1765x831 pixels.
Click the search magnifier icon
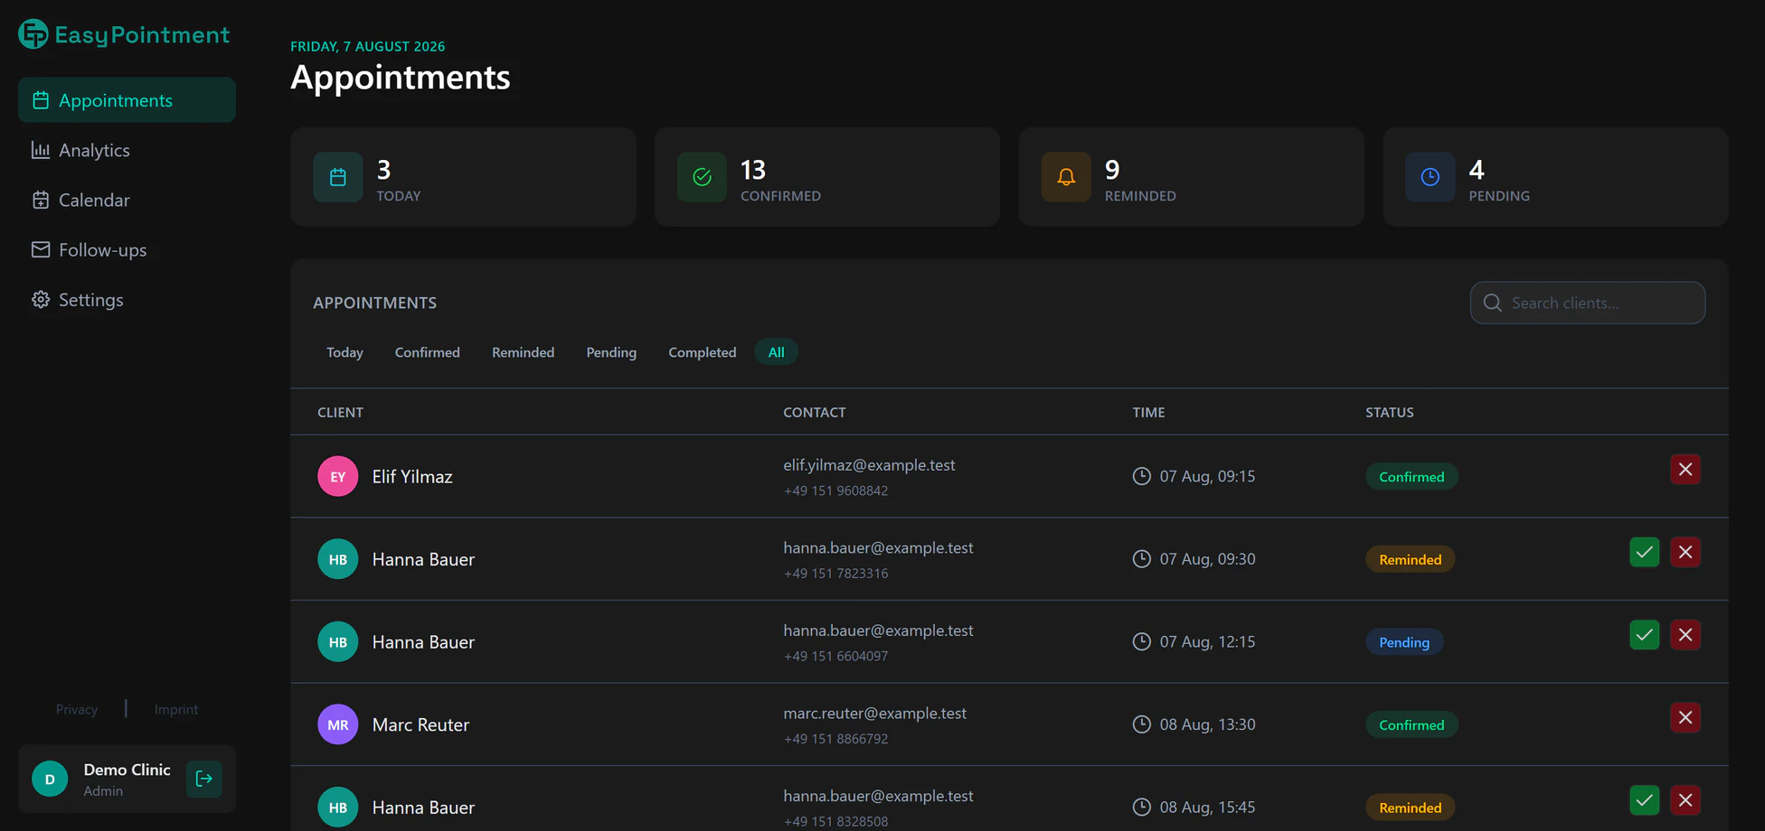(1493, 303)
